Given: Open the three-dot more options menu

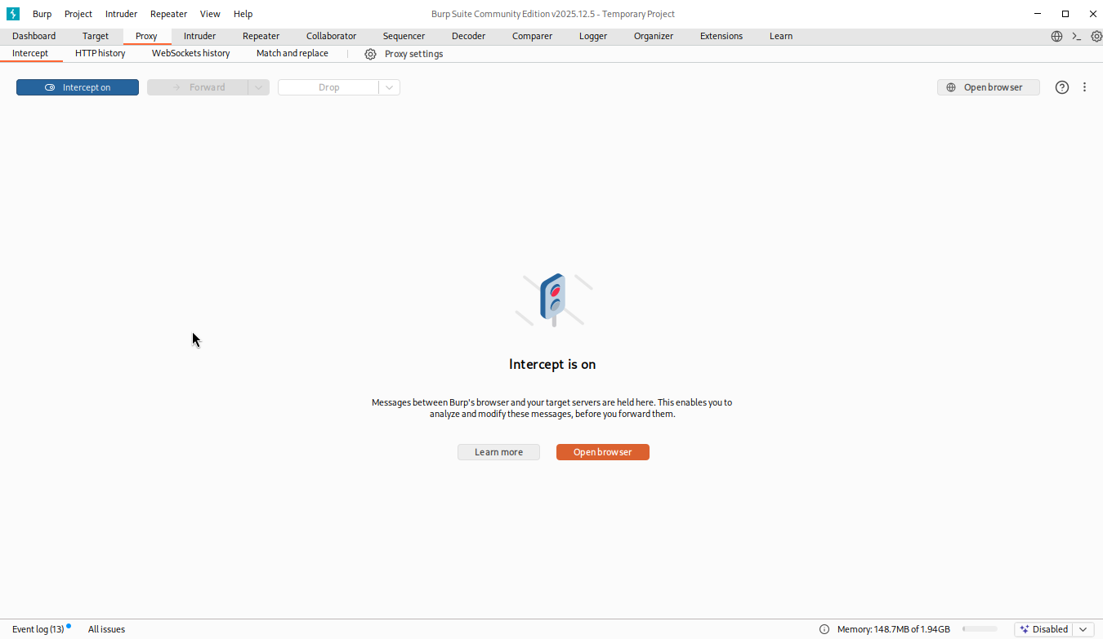Looking at the screenshot, I should click(x=1084, y=87).
